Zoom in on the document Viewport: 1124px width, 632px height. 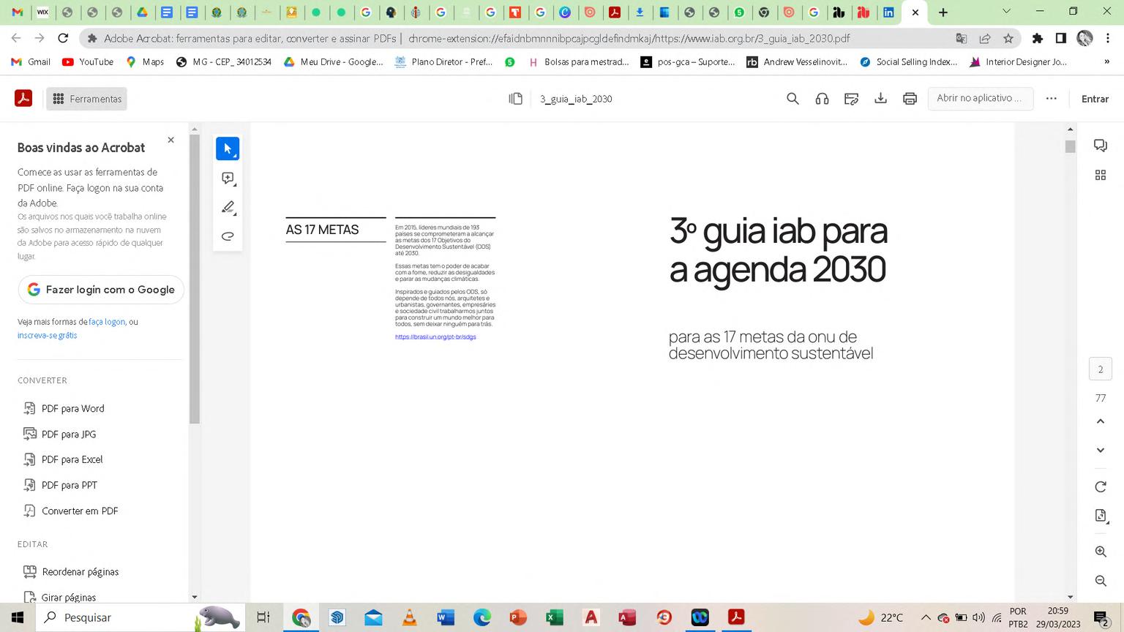(x=1100, y=552)
